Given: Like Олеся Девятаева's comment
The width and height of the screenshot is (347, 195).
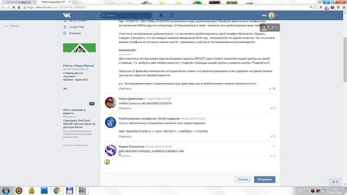Looking at the screenshot, I should [273, 108].
